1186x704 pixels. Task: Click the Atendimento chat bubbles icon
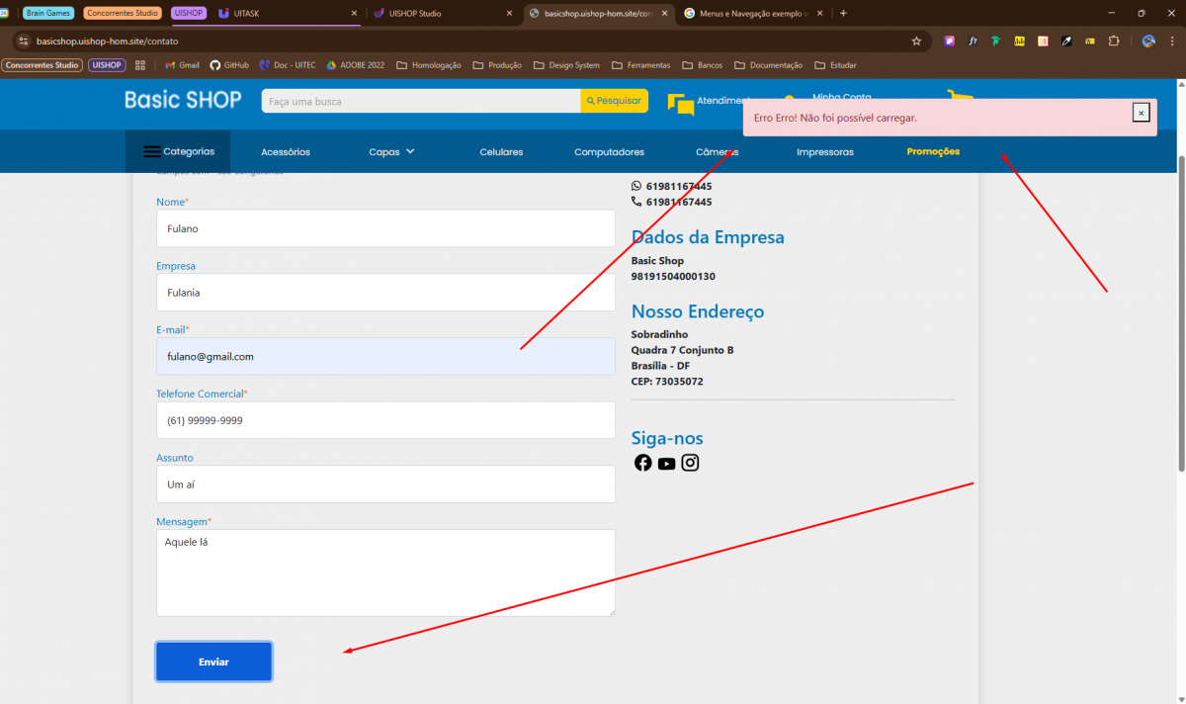pyautogui.click(x=681, y=104)
